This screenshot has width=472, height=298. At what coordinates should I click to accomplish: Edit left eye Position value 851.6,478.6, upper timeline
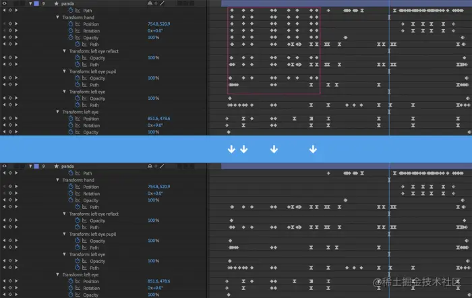[x=158, y=119]
